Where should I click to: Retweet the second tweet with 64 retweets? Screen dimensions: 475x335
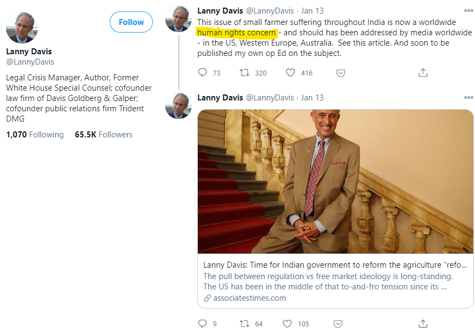(x=245, y=324)
